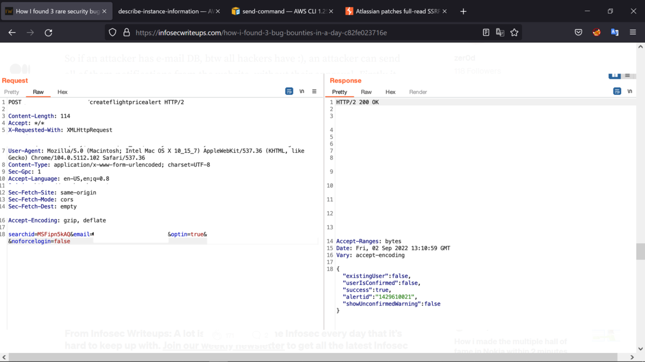The width and height of the screenshot is (645, 362).
Task: Click the browser forward arrow
Action: point(30,32)
